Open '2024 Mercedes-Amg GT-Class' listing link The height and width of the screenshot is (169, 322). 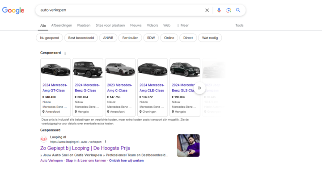tap(55, 88)
